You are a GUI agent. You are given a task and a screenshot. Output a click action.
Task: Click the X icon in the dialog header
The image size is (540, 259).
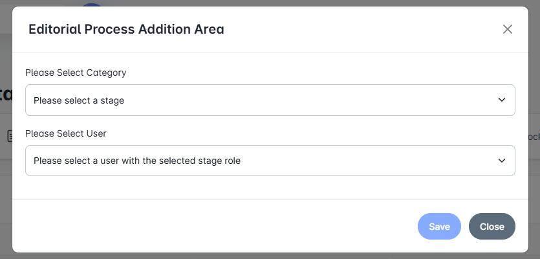[508, 29]
